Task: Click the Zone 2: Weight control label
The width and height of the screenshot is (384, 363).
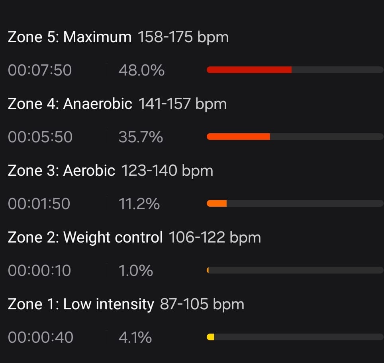Action: tap(85, 238)
